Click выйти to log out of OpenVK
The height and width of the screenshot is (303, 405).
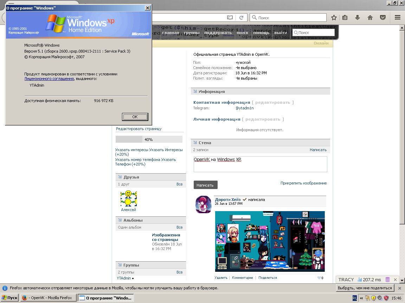point(281,33)
